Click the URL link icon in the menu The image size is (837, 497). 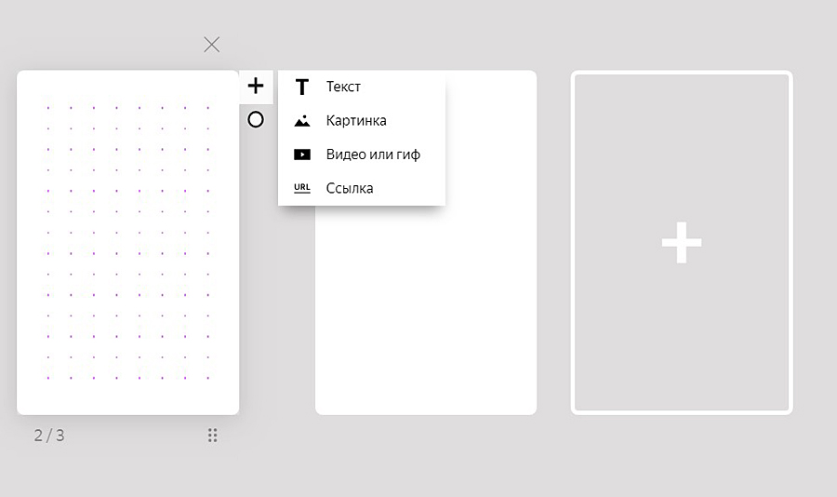pyautogui.click(x=301, y=188)
